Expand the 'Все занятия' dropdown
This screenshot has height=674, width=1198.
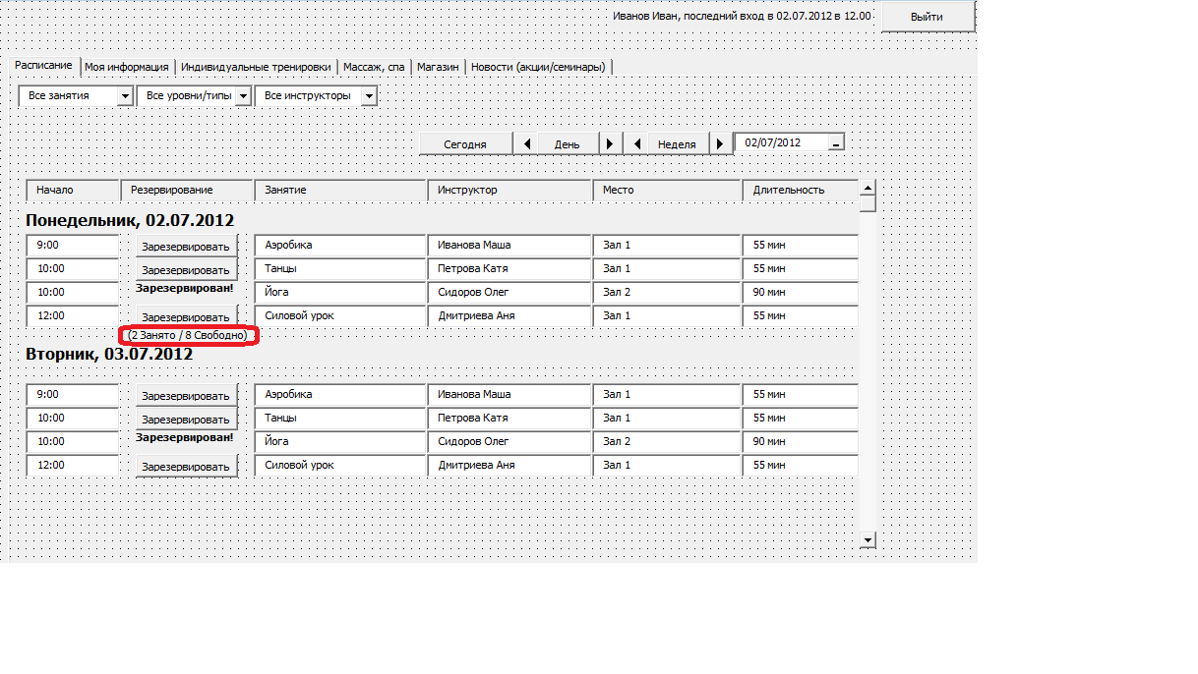[x=125, y=96]
